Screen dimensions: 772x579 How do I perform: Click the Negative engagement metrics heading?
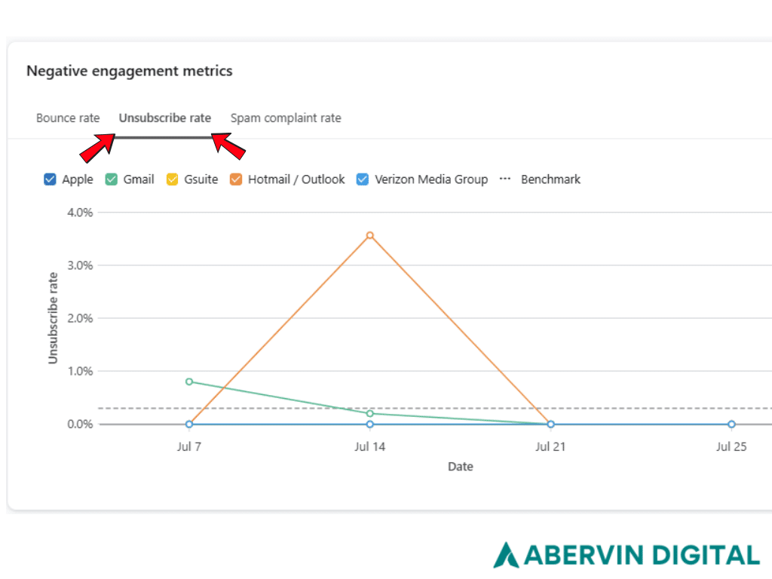click(130, 71)
